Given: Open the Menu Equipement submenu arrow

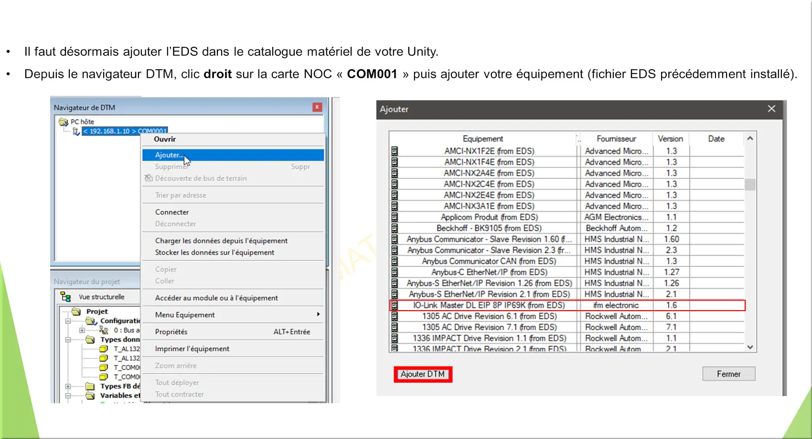Looking at the screenshot, I should click(x=318, y=314).
